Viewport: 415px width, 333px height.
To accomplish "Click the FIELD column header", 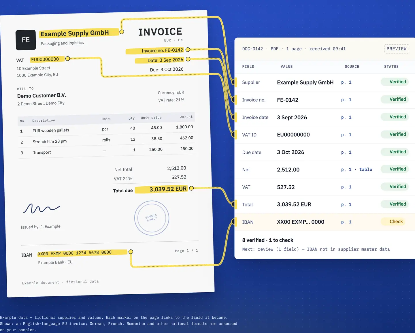I will pyautogui.click(x=248, y=67).
